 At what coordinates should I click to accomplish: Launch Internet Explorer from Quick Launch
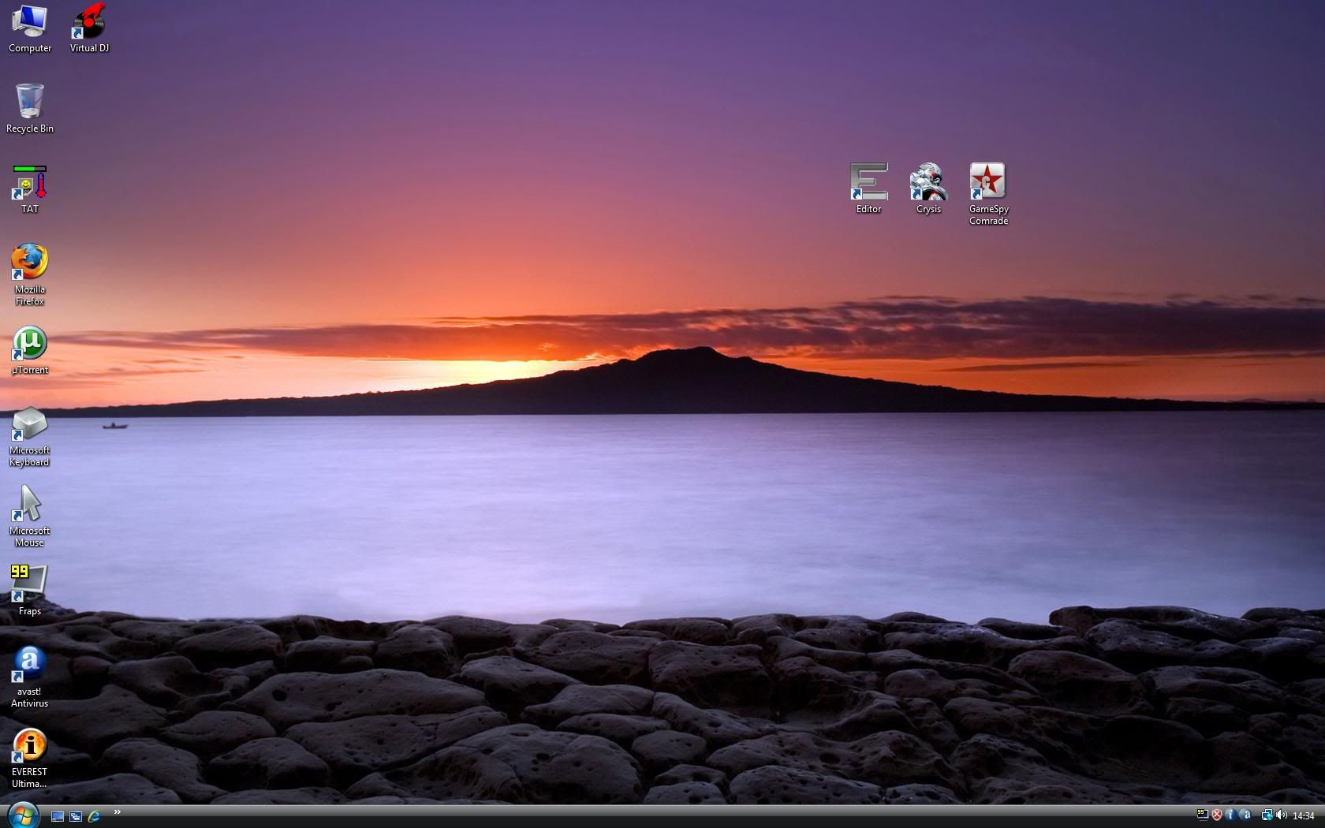tap(94, 816)
